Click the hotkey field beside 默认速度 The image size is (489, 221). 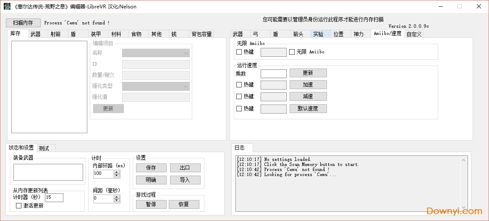pos(274,109)
